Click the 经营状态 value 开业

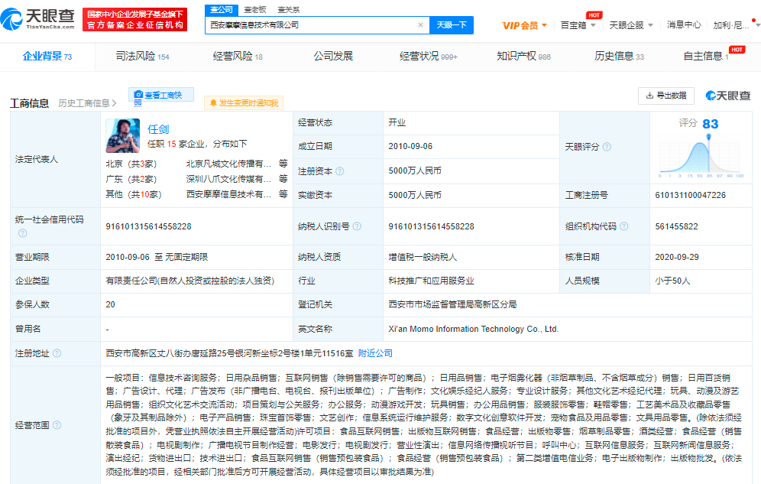pyautogui.click(x=397, y=122)
